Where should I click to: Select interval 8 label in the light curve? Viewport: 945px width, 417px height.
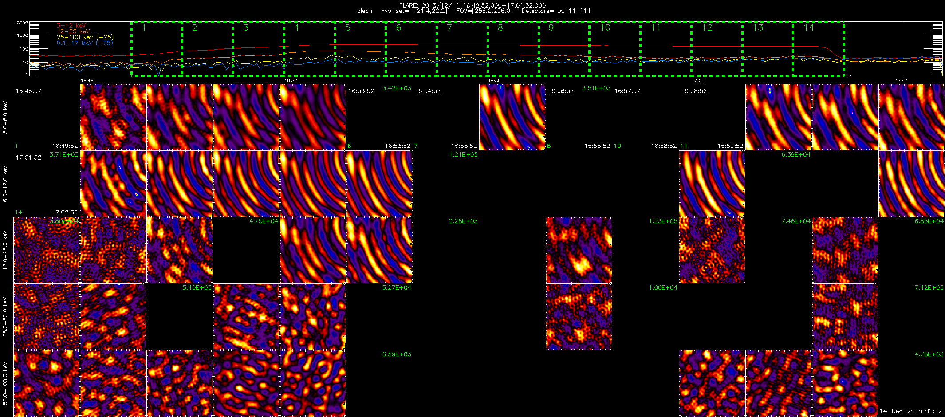[x=500, y=28]
